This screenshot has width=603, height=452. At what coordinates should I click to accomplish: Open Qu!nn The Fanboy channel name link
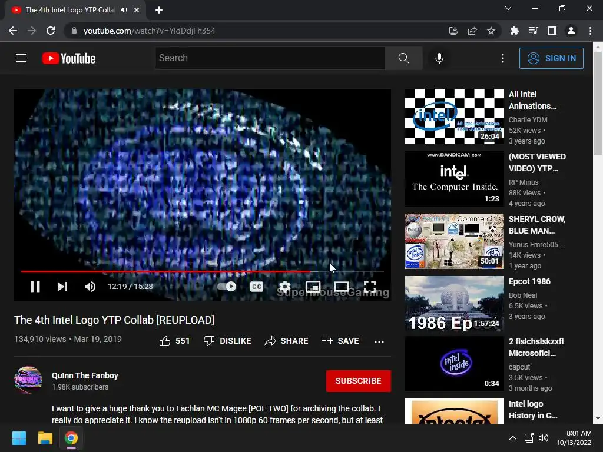pos(85,375)
